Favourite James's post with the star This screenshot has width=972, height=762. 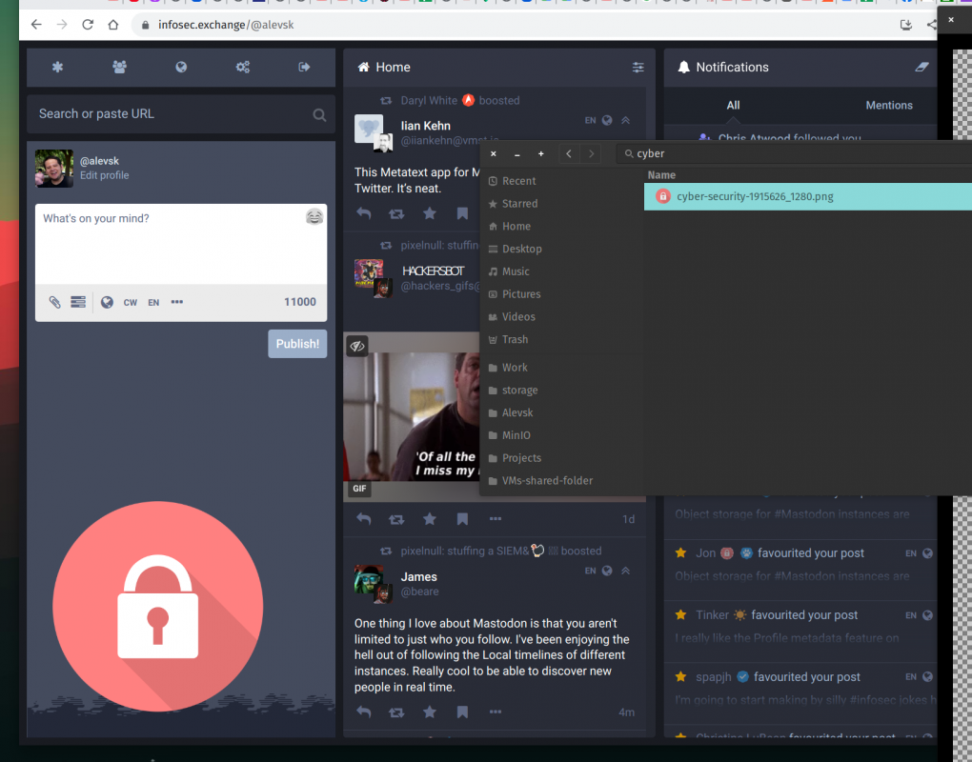point(430,712)
